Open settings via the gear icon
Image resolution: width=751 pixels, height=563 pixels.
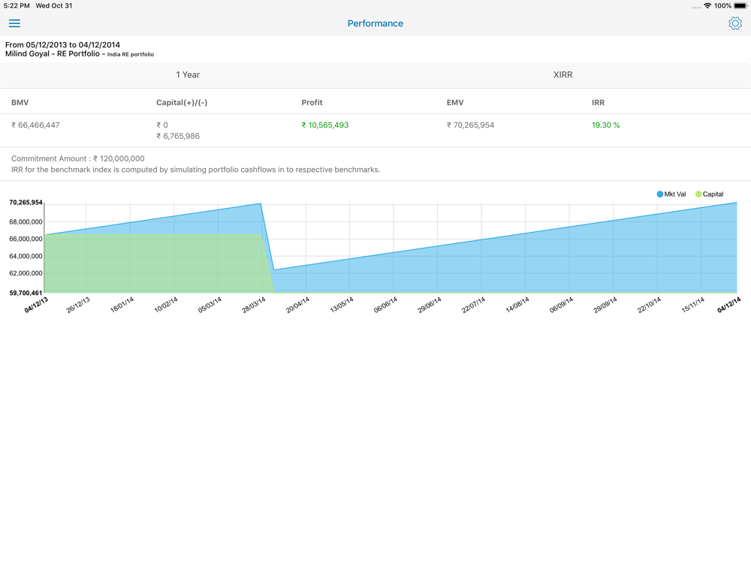coord(734,23)
